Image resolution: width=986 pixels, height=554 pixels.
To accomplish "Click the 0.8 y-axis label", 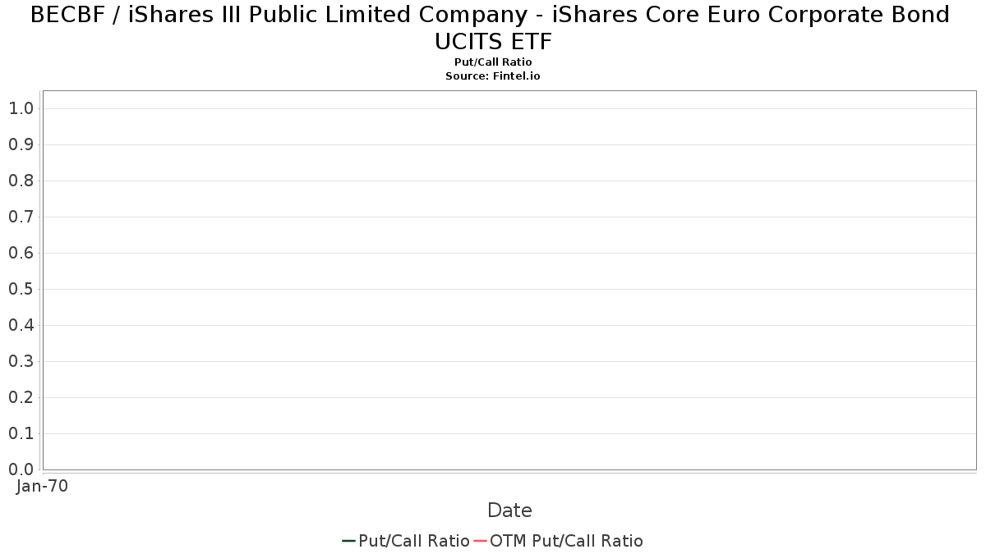I will point(21,181).
